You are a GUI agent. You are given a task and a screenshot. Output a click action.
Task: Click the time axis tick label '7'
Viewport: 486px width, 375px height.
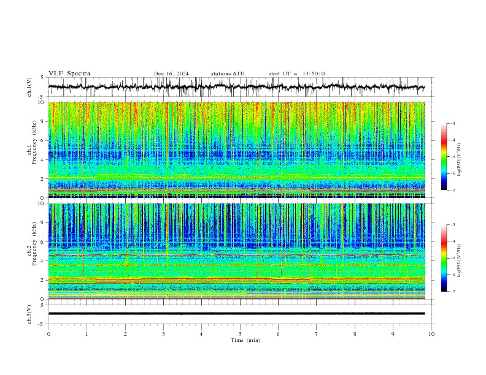pyautogui.click(x=317, y=334)
